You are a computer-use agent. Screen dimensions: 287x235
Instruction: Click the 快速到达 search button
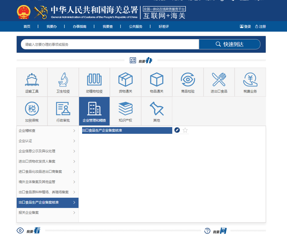[x=230, y=44]
